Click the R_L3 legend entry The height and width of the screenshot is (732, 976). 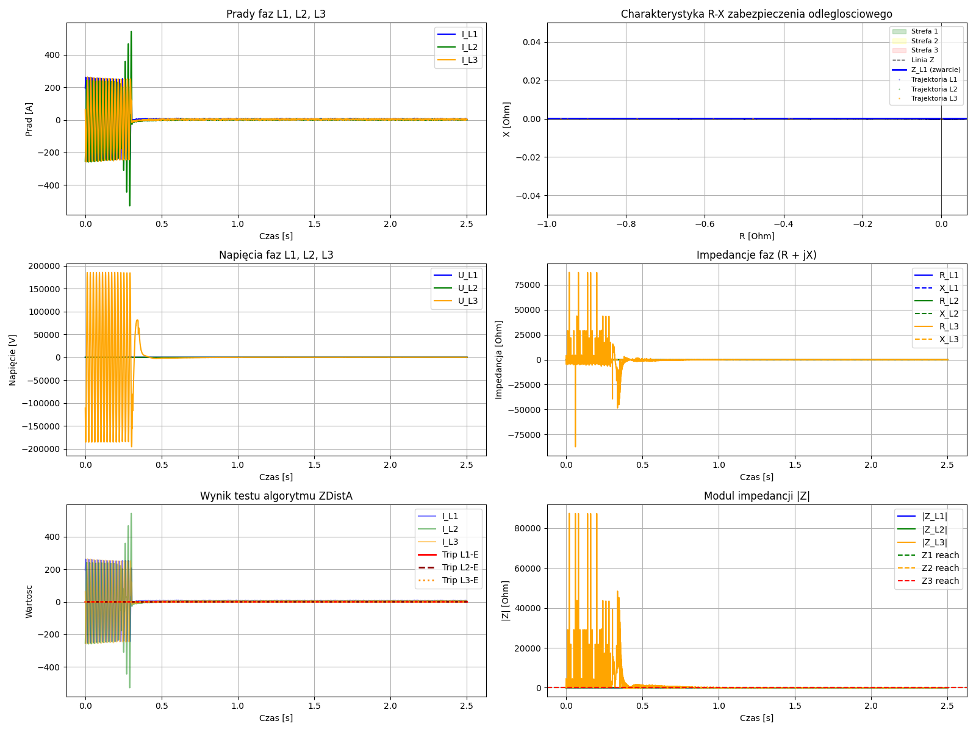pos(949,326)
